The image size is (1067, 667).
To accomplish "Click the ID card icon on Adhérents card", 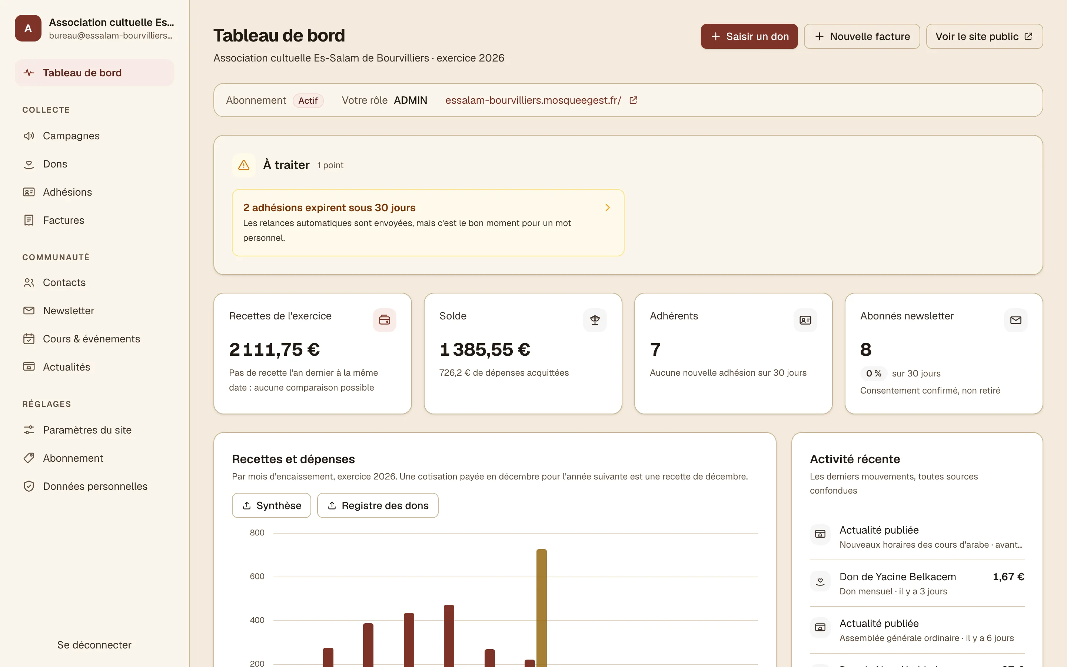I will (805, 320).
